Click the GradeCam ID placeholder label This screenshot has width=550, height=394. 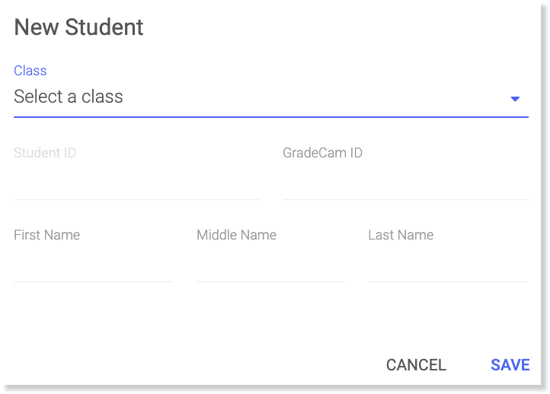322,153
